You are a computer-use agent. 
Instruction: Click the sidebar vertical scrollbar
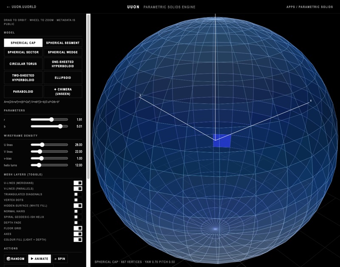tap(88, 97)
